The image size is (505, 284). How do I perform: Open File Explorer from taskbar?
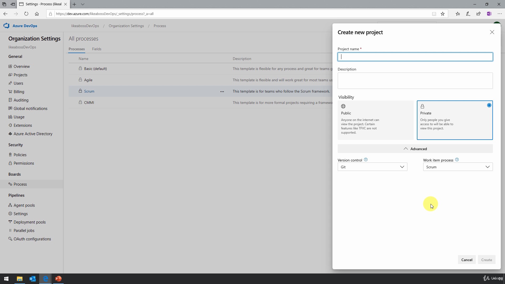pos(20,279)
